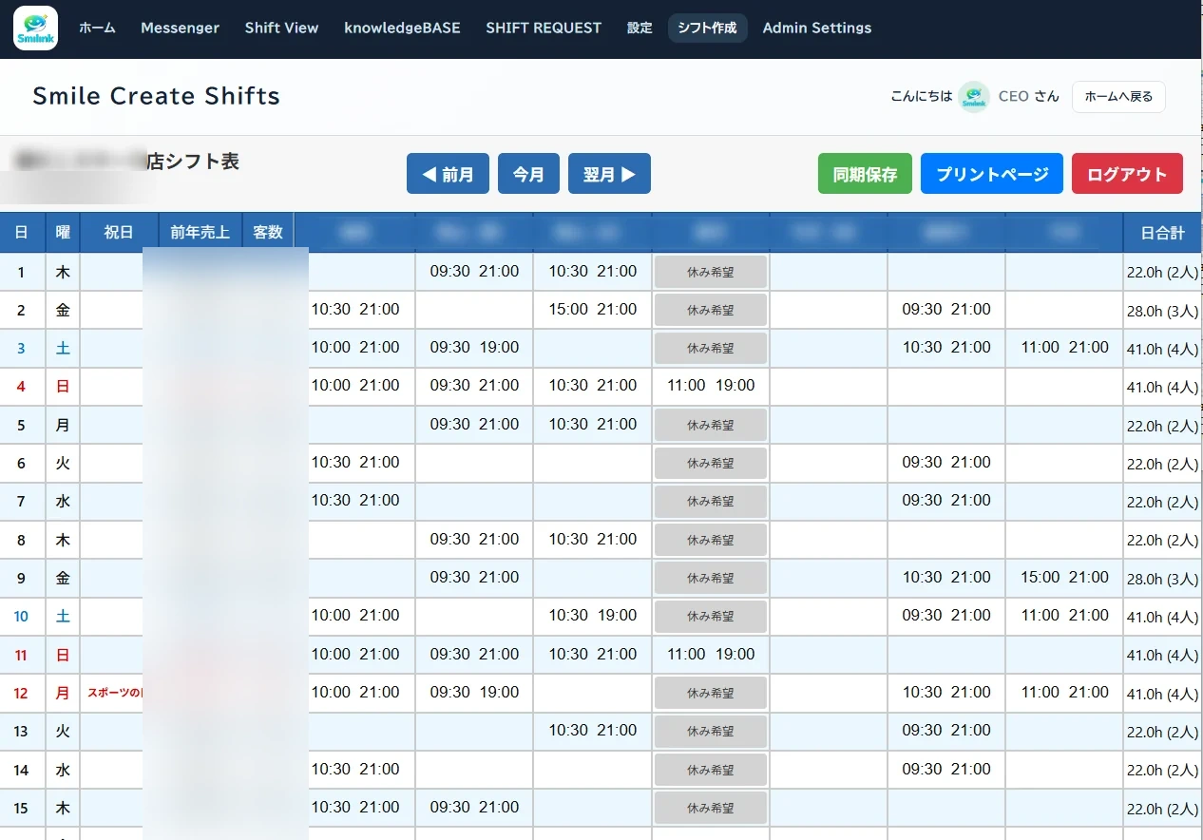Click the 休み希望 button in day 15 row

tap(710, 809)
